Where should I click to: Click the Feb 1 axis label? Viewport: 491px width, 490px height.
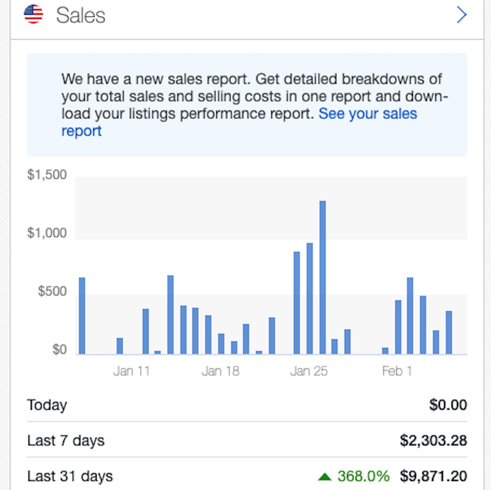coord(397,371)
